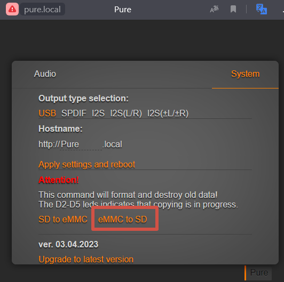Viewport: 284px width, 282px height.
Task: Click the pure.local address field
Action: click(x=42, y=9)
